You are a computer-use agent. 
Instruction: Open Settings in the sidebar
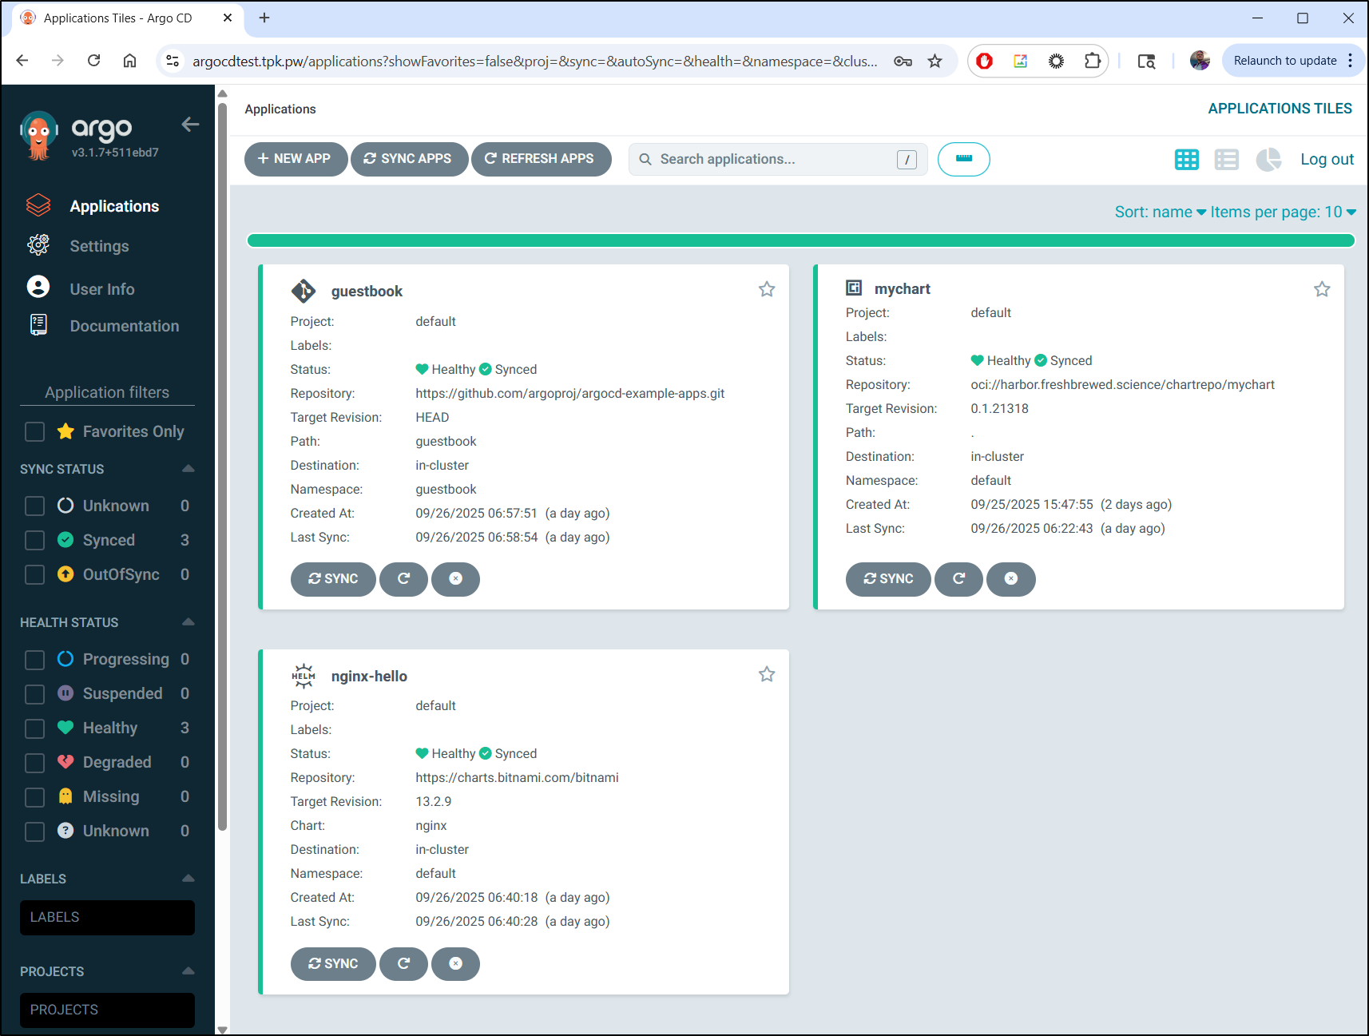pos(99,247)
